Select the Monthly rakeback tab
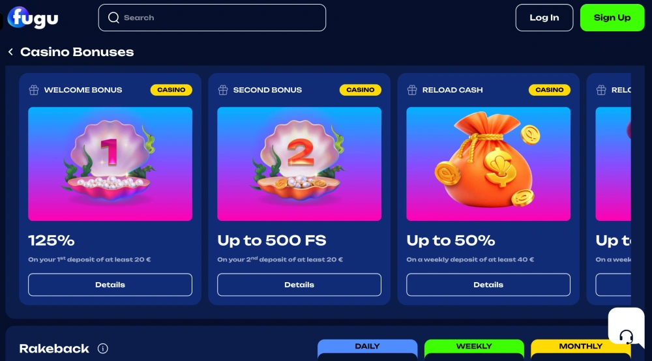652x361 pixels. pyautogui.click(x=580, y=347)
